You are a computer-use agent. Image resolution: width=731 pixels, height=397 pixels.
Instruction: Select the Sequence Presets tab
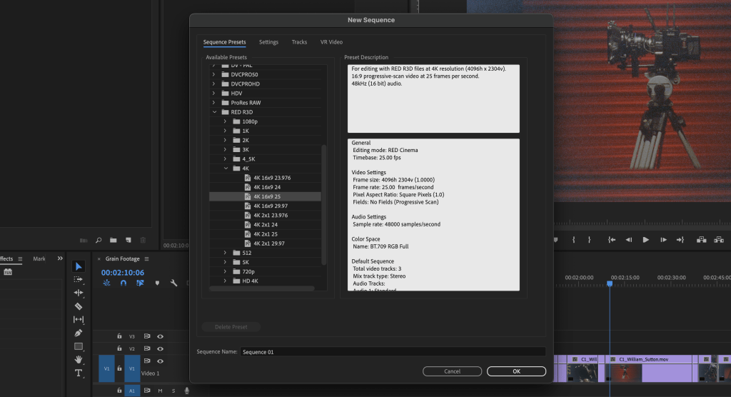tap(224, 42)
